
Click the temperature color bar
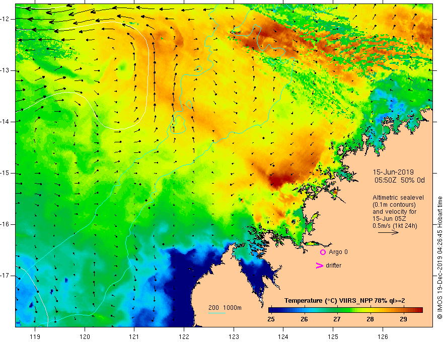345,310
